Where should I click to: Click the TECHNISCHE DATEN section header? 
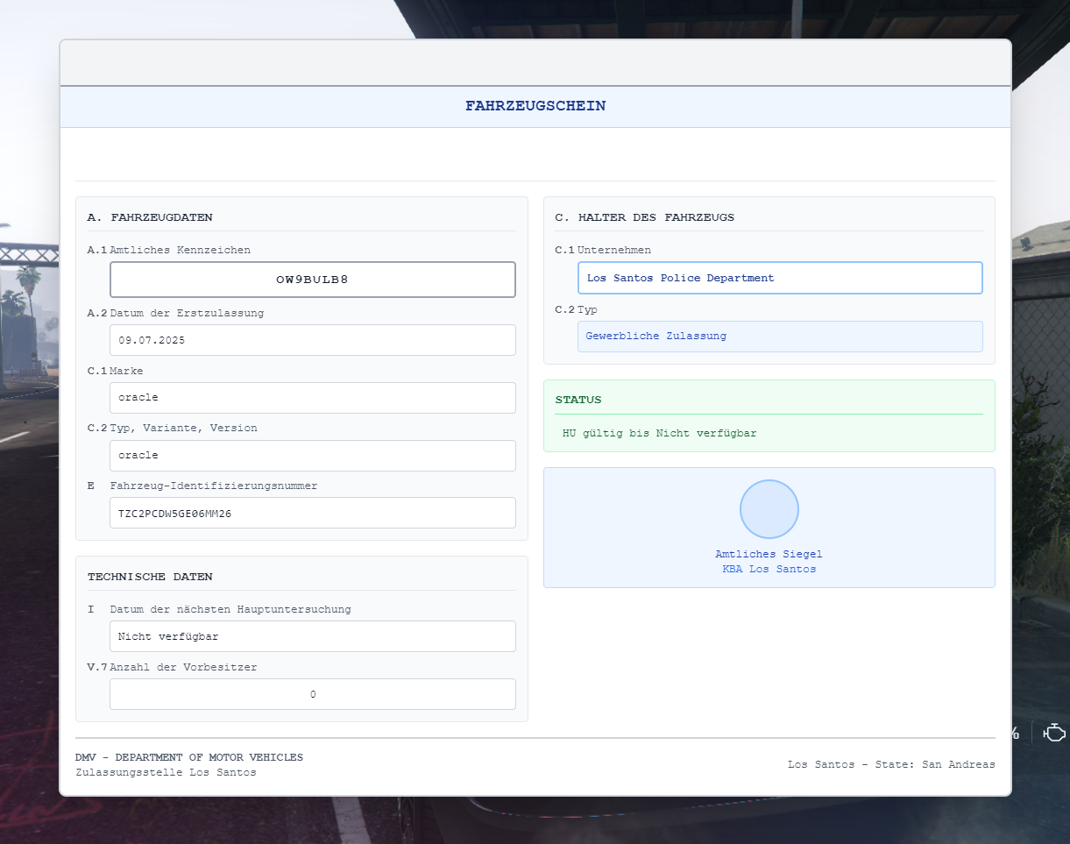click(150, 577)
